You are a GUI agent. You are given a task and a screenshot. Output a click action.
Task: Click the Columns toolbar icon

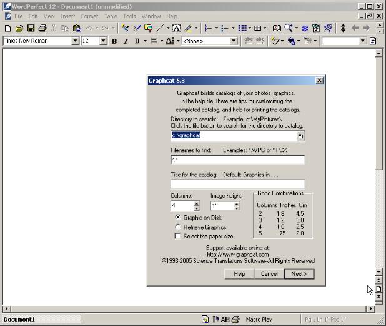click(242, 28)
